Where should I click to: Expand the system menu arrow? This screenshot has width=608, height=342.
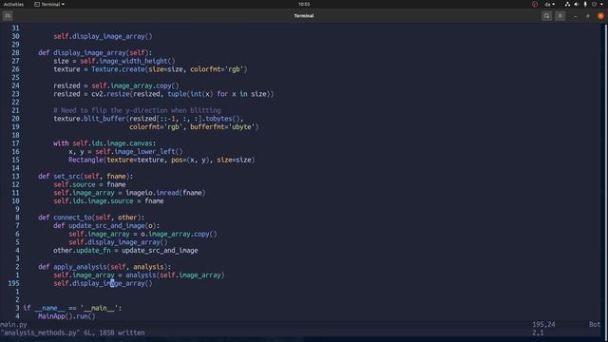601,4
